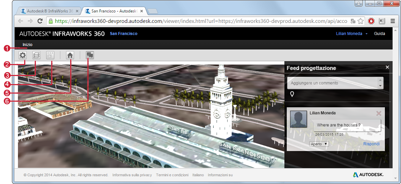The width and height of the screenshot is (401, 184).
Task: Click Rispondi to reply to comment
Action: click(x=372, y=144)
